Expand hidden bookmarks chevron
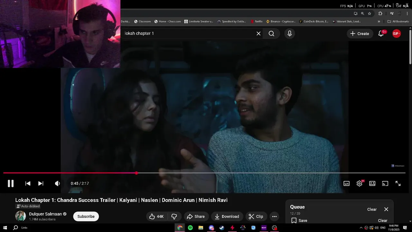 click(379, 22)
